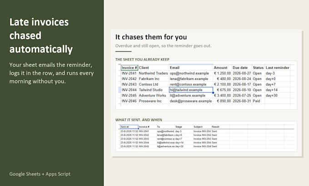Select the INV-2041 cell in the invoice sheet
Viewport: 309px width, 186px height.
tap(129, 73)
